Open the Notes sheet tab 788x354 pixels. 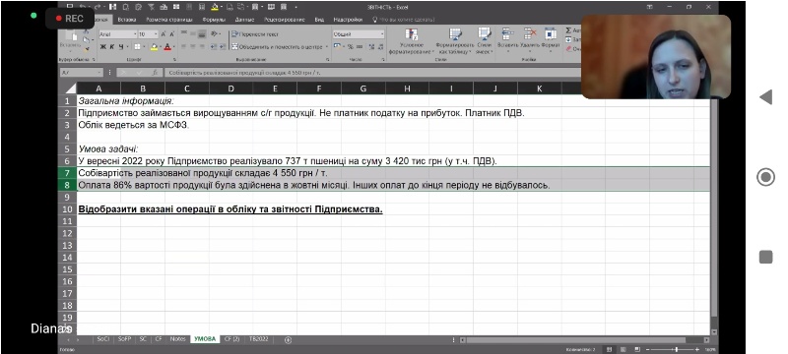[x=177, y=339]
